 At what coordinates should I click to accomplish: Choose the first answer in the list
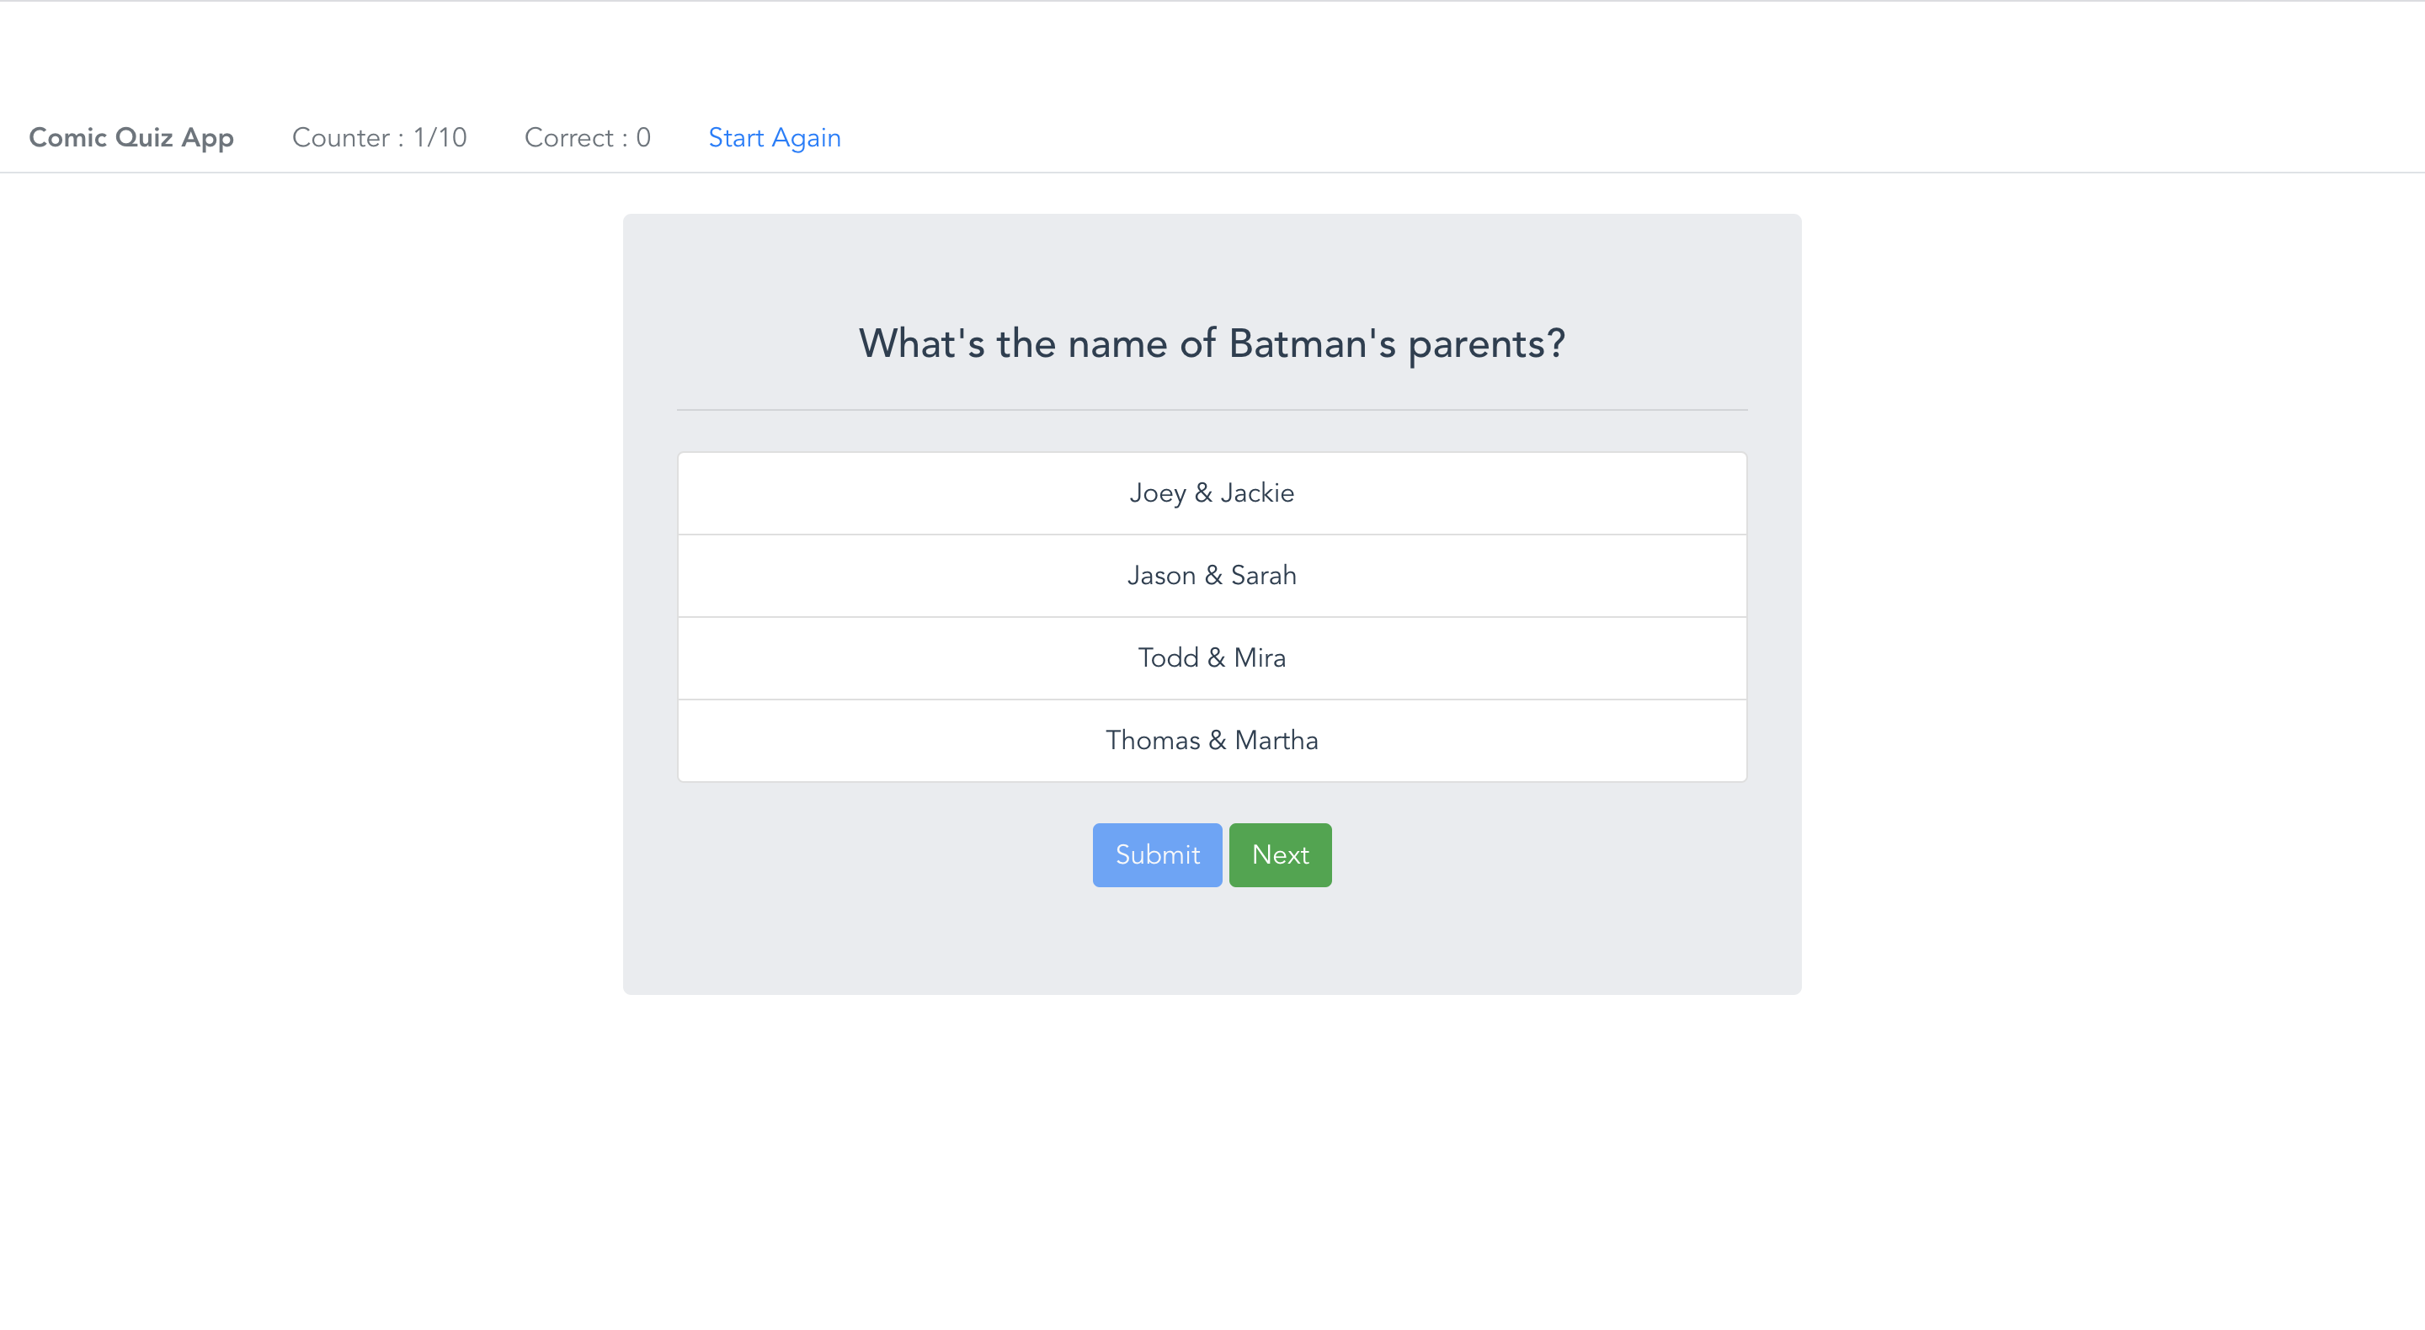1212,493
